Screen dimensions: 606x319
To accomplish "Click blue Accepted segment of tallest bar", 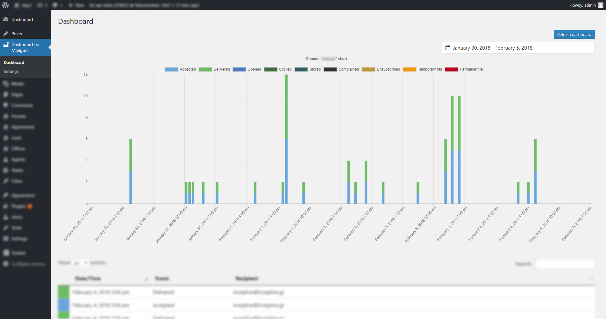I will pyautogui.click(x=286, y=171).
